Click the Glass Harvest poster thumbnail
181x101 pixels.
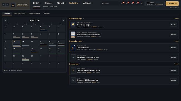(73, 48)
